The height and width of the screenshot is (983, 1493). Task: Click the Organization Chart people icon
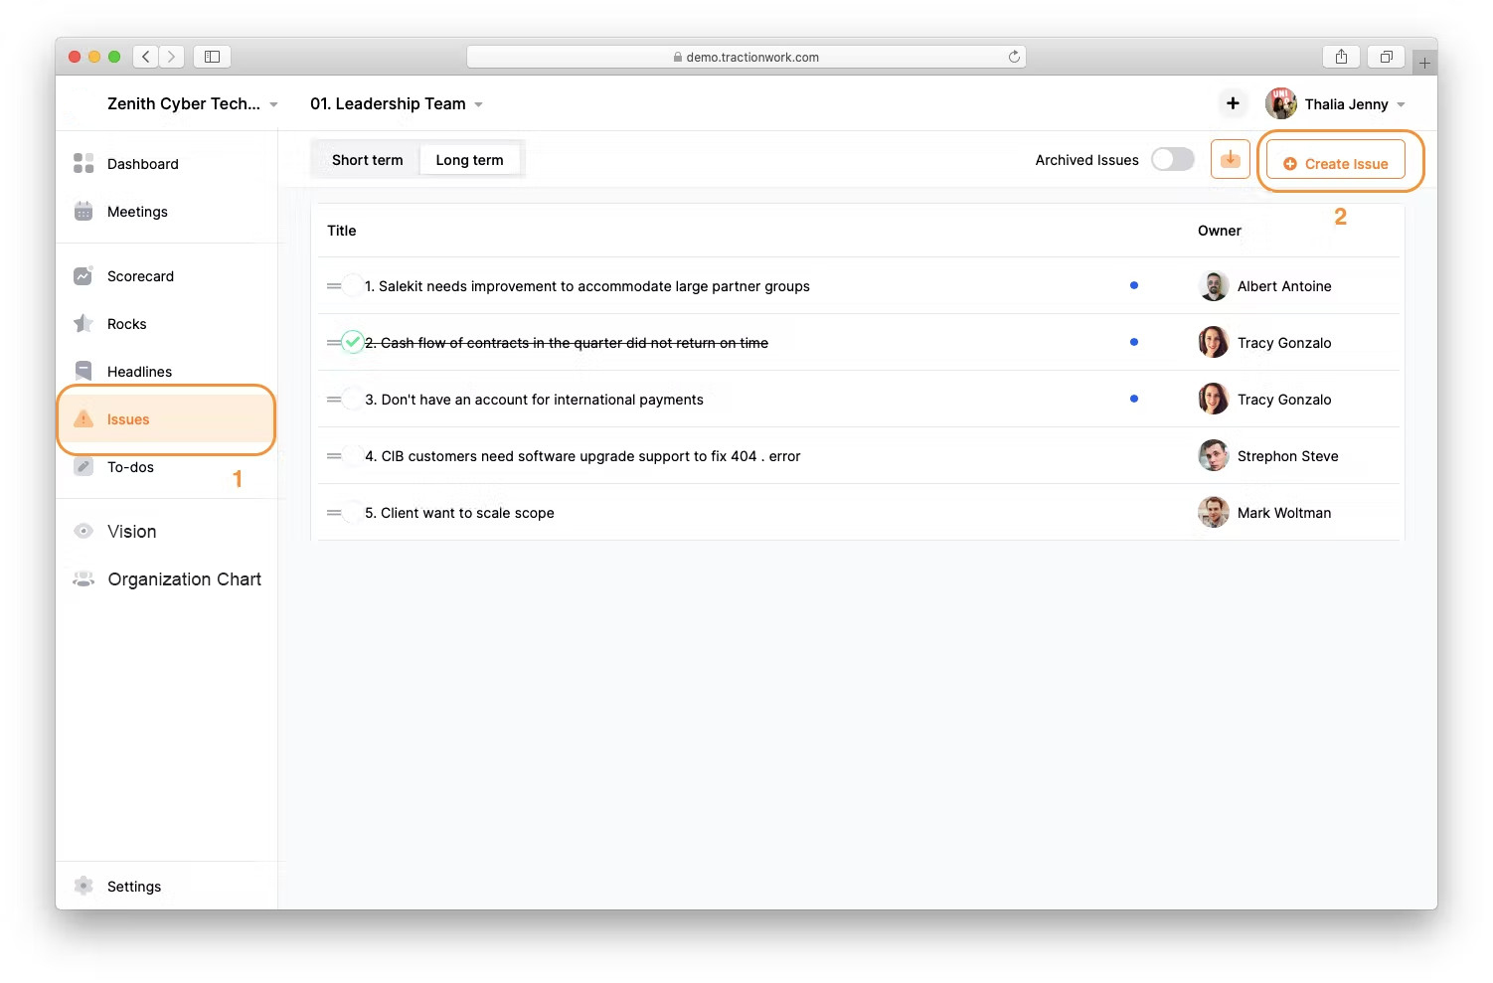click(x=83, y=578)
